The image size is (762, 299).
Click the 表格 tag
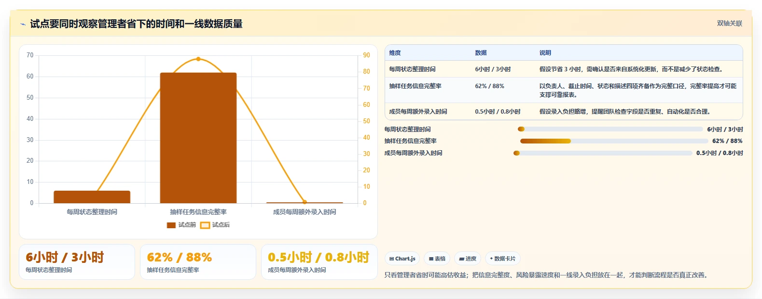tap(437, 259)
